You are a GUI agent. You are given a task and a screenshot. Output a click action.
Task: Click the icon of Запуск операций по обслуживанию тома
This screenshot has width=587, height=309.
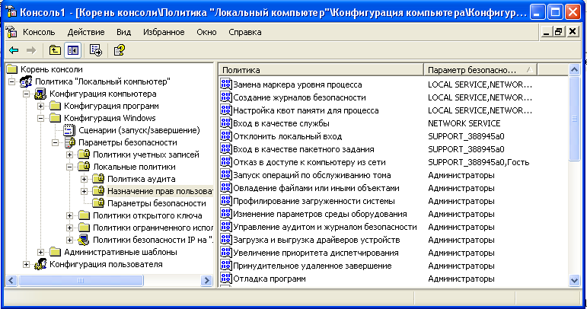(226, 174)
